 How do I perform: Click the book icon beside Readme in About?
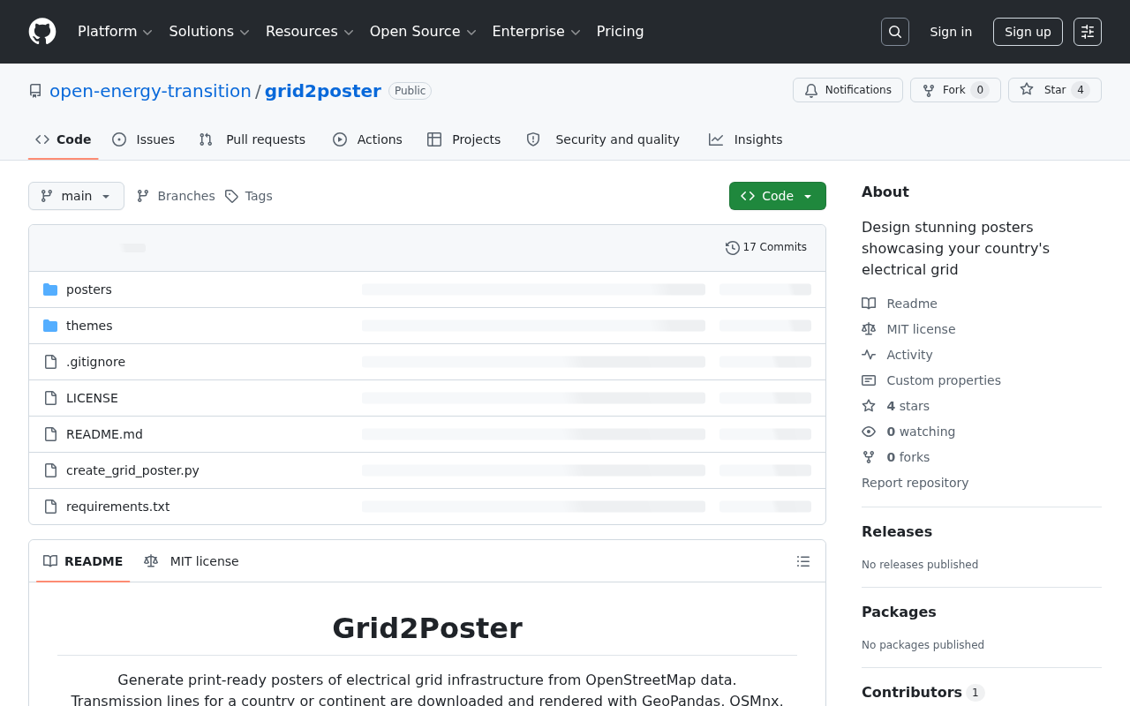[869, 304]
